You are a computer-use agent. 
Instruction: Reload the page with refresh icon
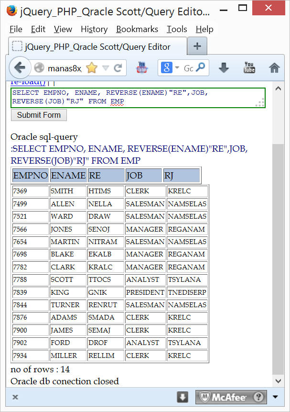pyautogui.click(x=118, y=68)
